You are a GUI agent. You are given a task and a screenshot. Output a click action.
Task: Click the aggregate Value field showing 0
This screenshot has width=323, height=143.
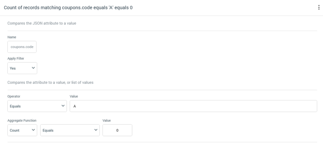click(x=117, y=130)
